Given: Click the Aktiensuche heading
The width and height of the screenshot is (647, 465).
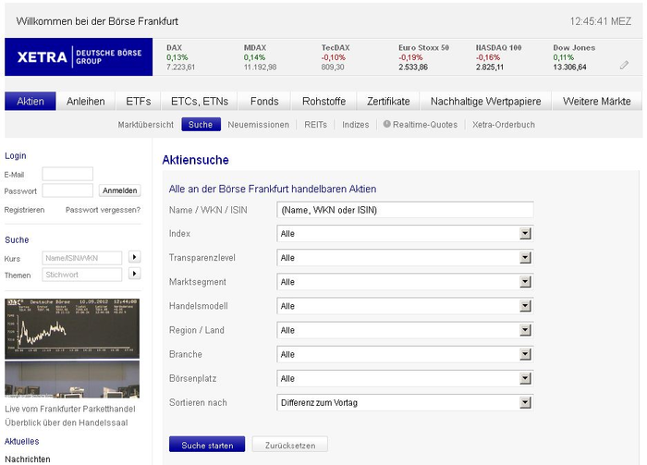Looking at the screenshot, I should (x=196, y=160).
